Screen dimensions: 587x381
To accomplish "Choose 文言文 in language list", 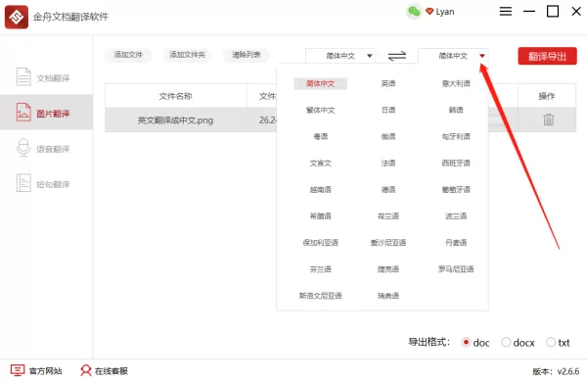I will [x=321, y=163].
